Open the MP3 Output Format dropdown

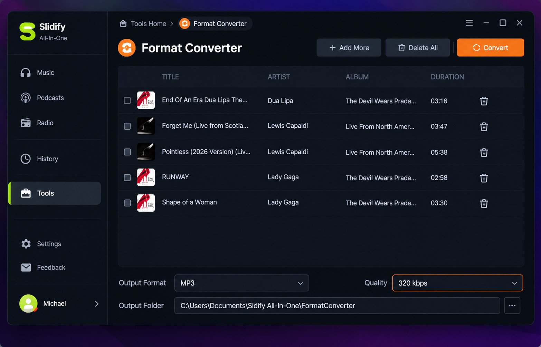point(241,283)
